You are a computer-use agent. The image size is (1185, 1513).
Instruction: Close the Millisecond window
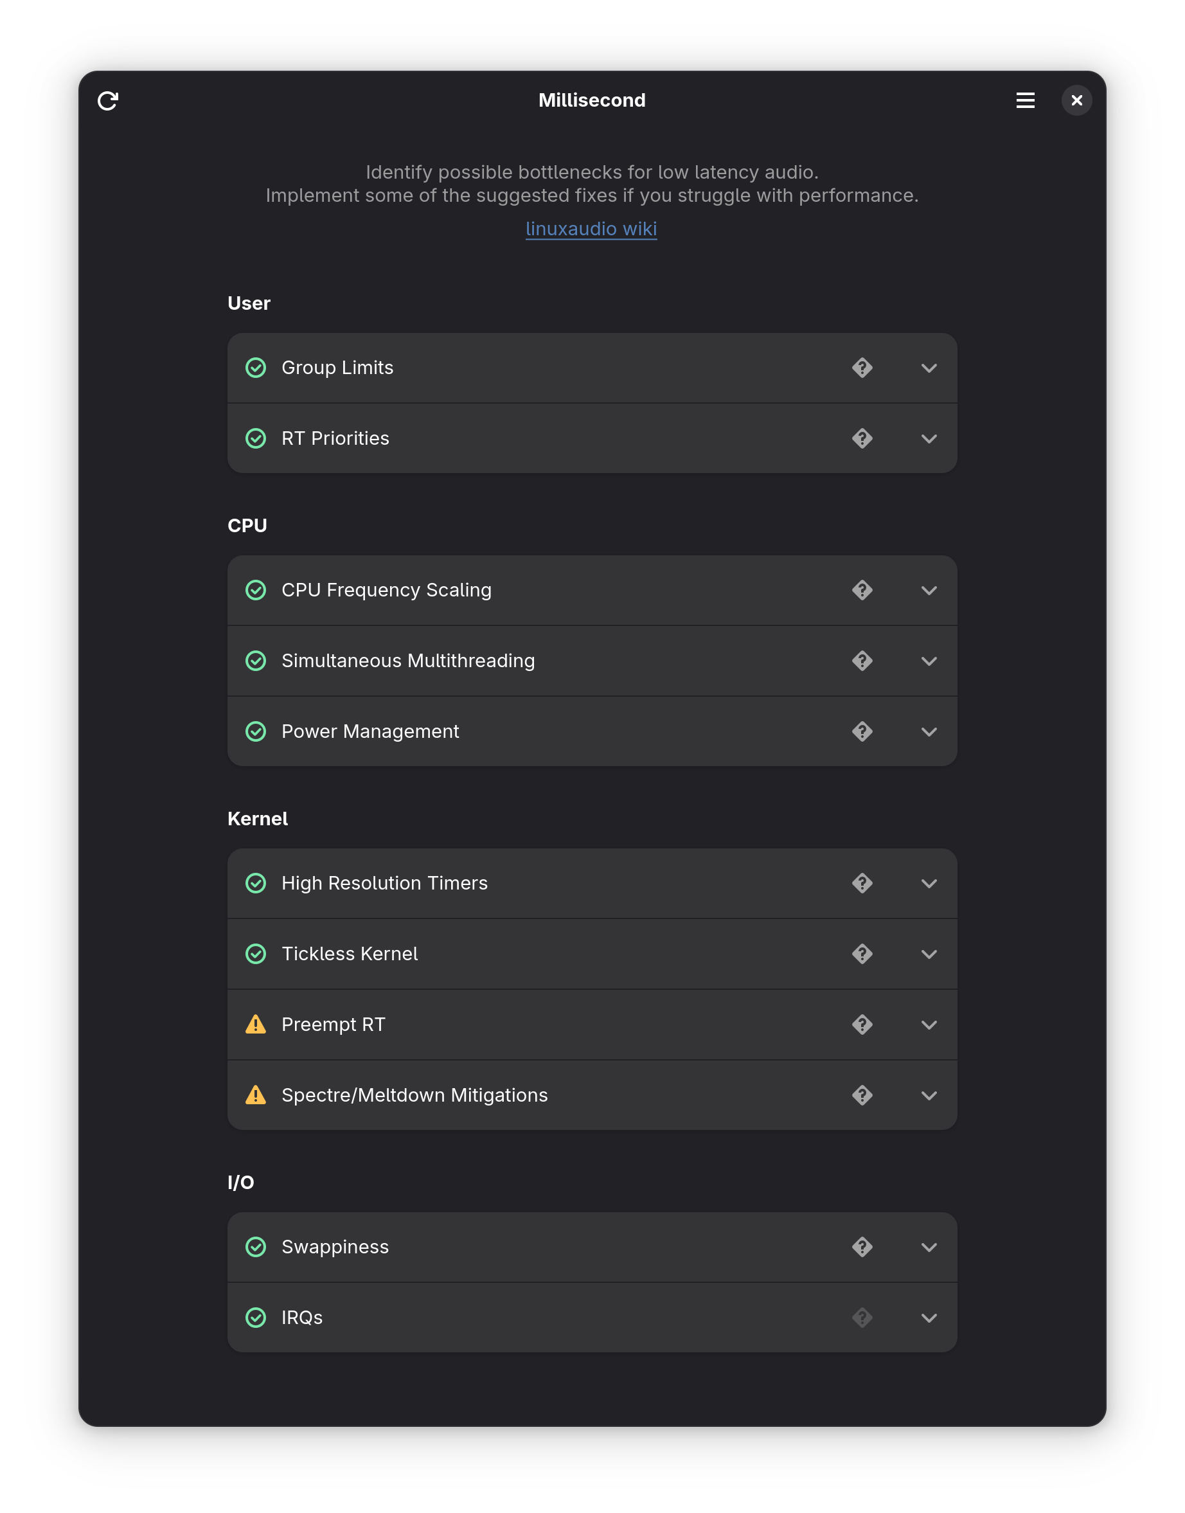coord(1076,101)
